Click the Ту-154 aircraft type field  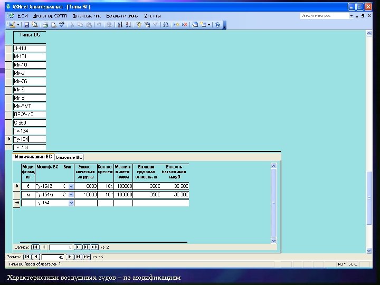tap(30, 139)
